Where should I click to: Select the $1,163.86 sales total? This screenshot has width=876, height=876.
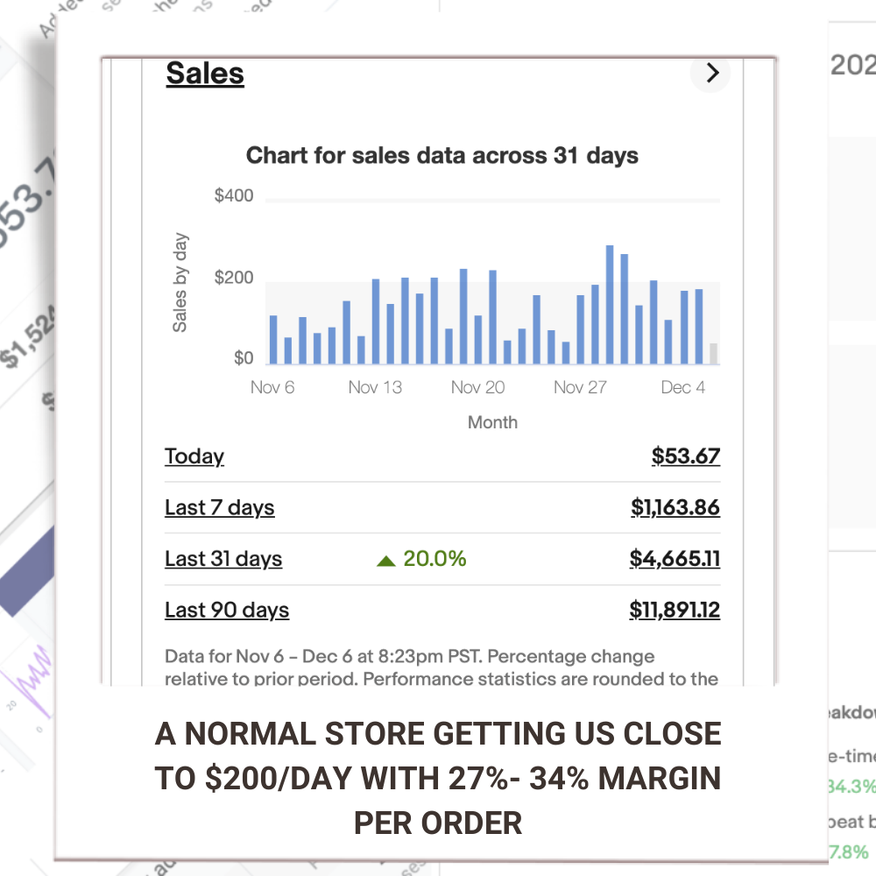click(x=675, y=508)
